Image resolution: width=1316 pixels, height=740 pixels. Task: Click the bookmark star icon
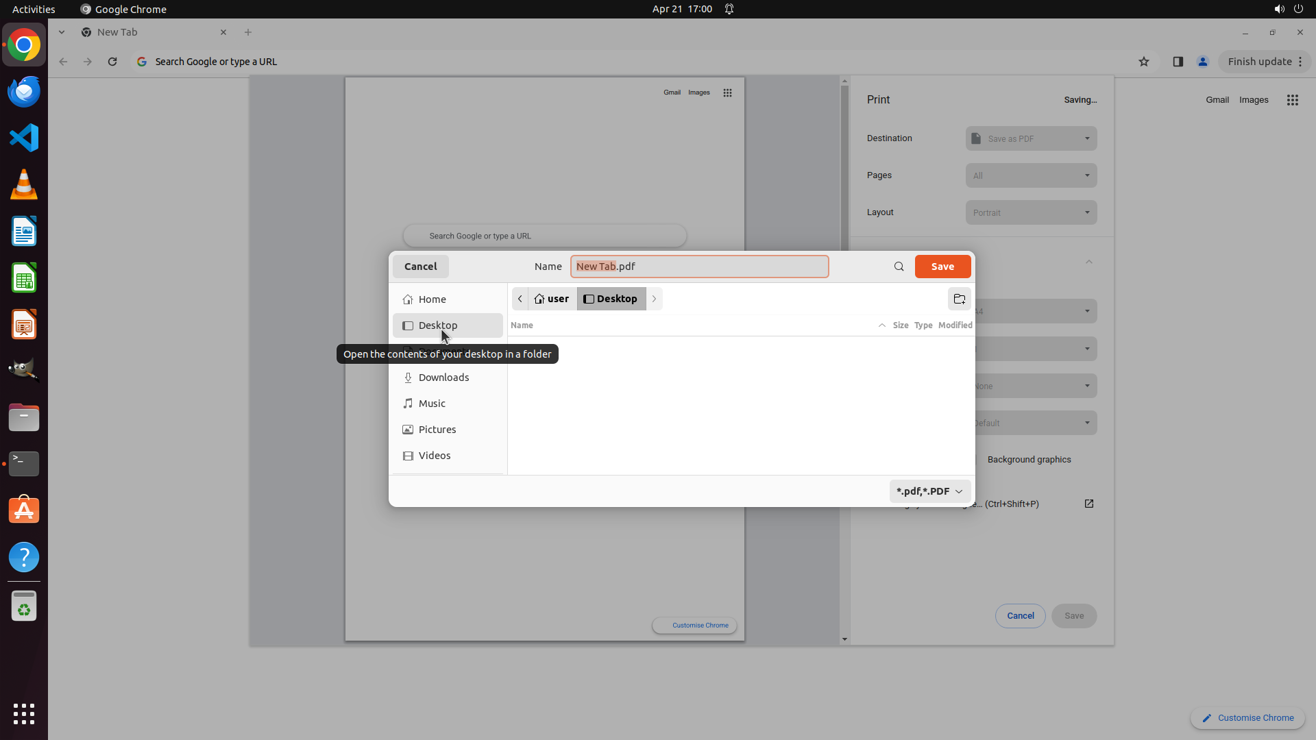[1143, 62]
